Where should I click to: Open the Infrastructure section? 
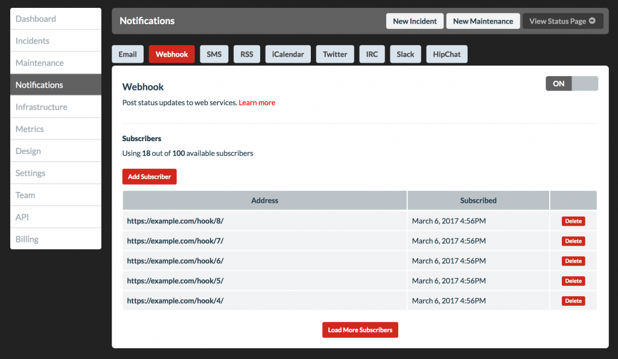[x=40, y=107]
